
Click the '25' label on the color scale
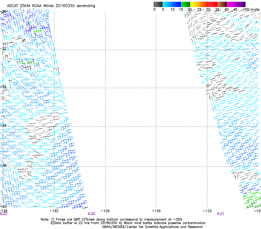point(199,10)
